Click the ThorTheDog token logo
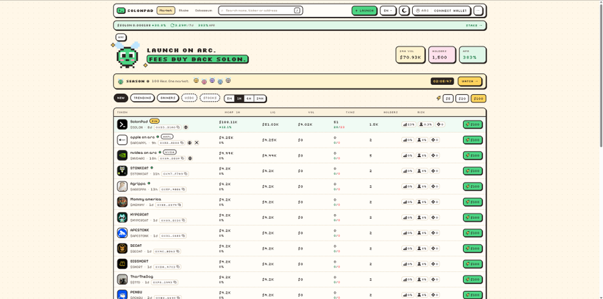Image resolution: width=603 pixels, height=299 pixels. 122,280
